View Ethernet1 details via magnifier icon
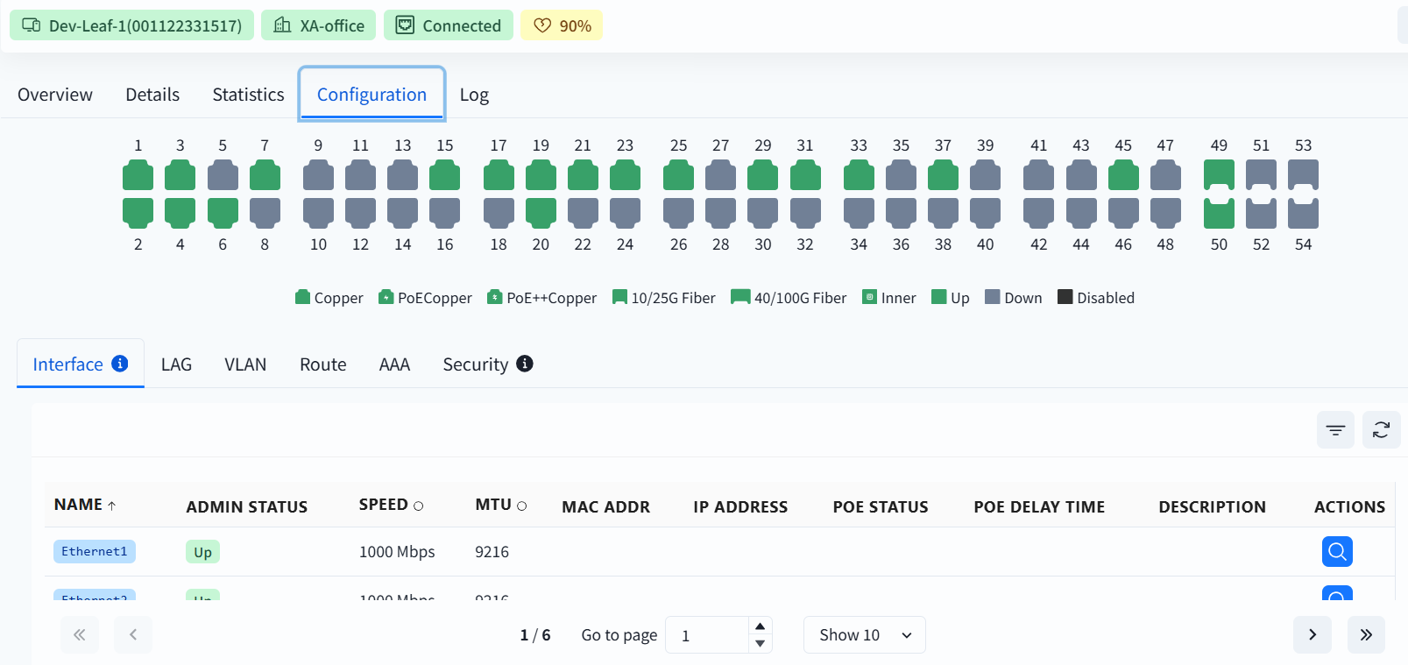Viewport: 1408px width, 665px height. pos(1337,551)
